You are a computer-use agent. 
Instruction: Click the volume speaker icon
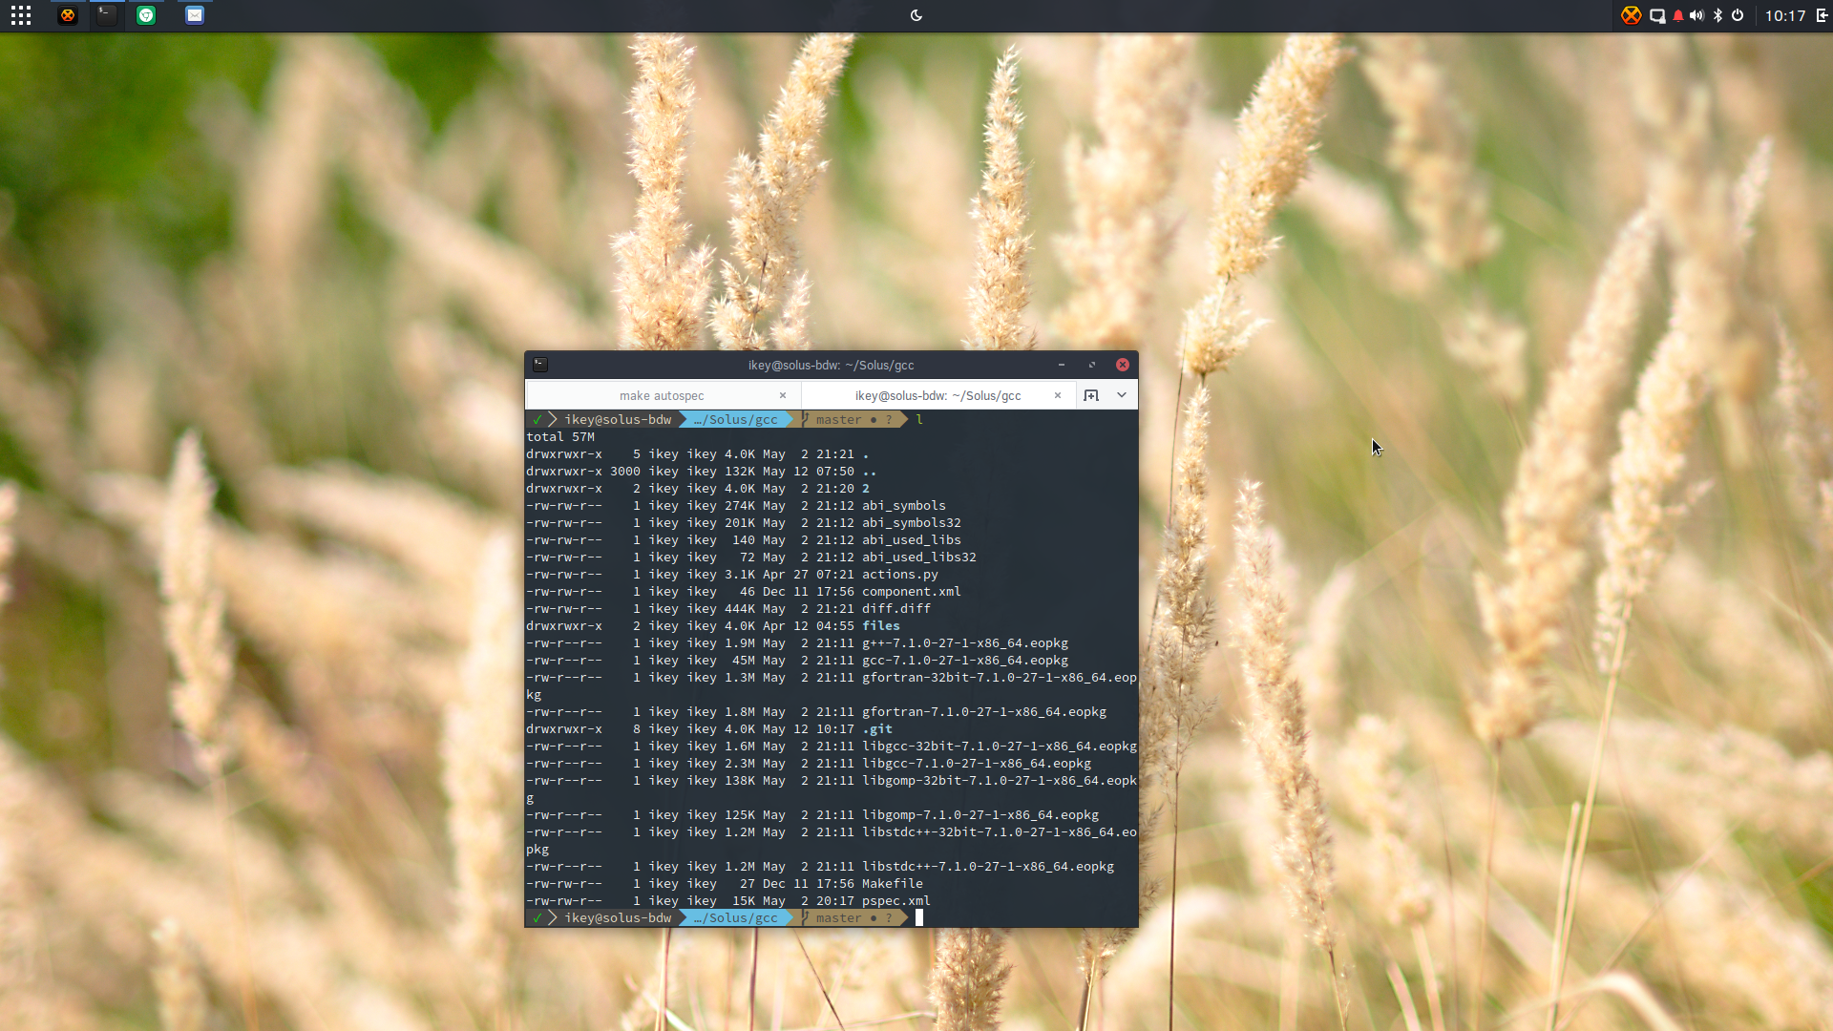point(1696,15)
